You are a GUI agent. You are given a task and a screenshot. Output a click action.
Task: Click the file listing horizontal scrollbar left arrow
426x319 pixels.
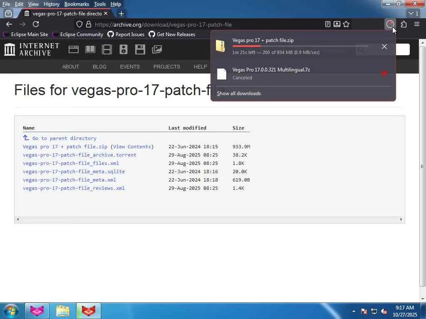pyautogui.click(x=18, y=219)
